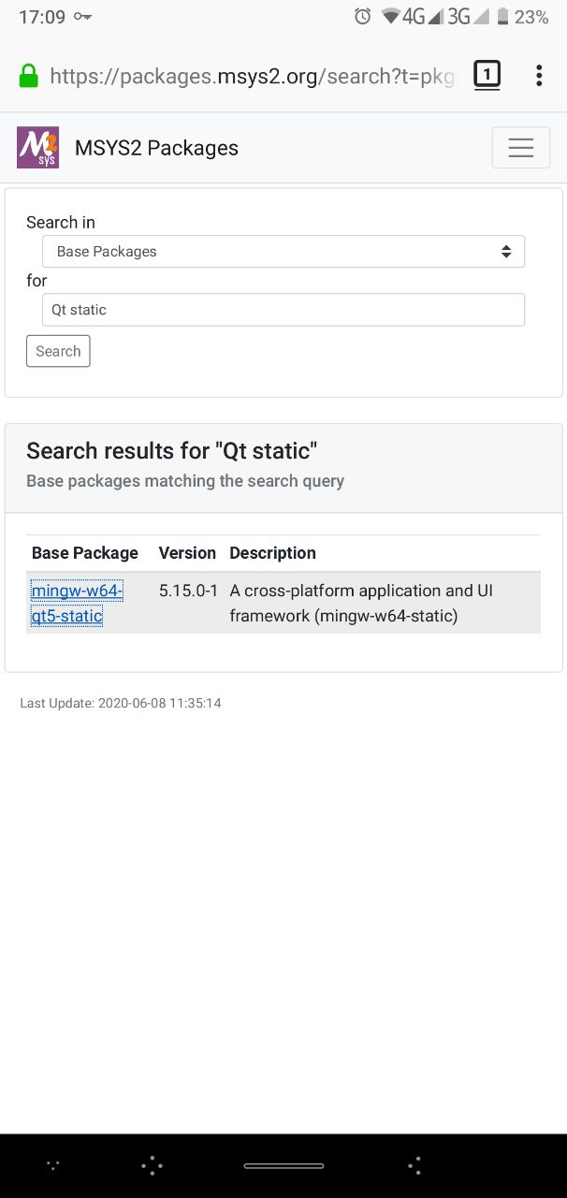This screenshot has width=567, height=1198.
Task: Click the Version column header
Action: point(187,553)
